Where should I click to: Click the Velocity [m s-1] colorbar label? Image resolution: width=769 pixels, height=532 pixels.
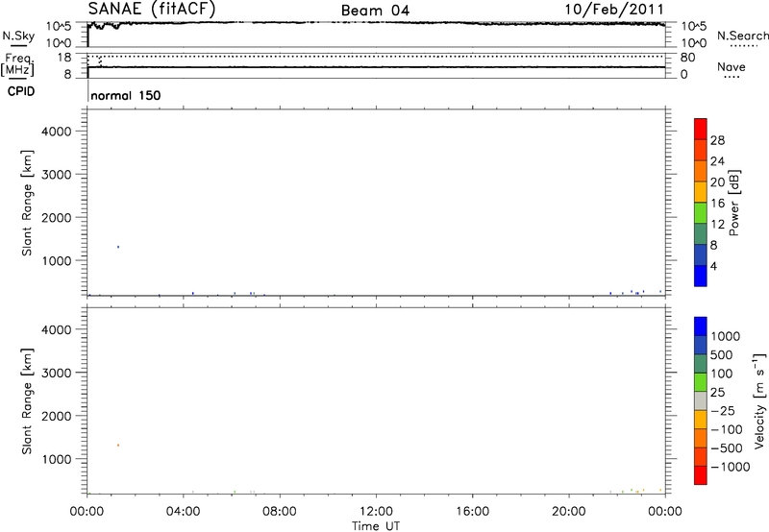(x=759, y=400)
